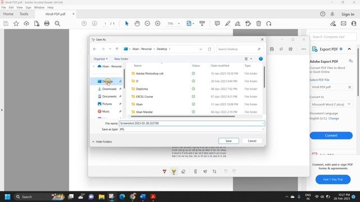Click the Search Desktop field
Viewport: 360px width, 202px height.
tap(239, 49)
